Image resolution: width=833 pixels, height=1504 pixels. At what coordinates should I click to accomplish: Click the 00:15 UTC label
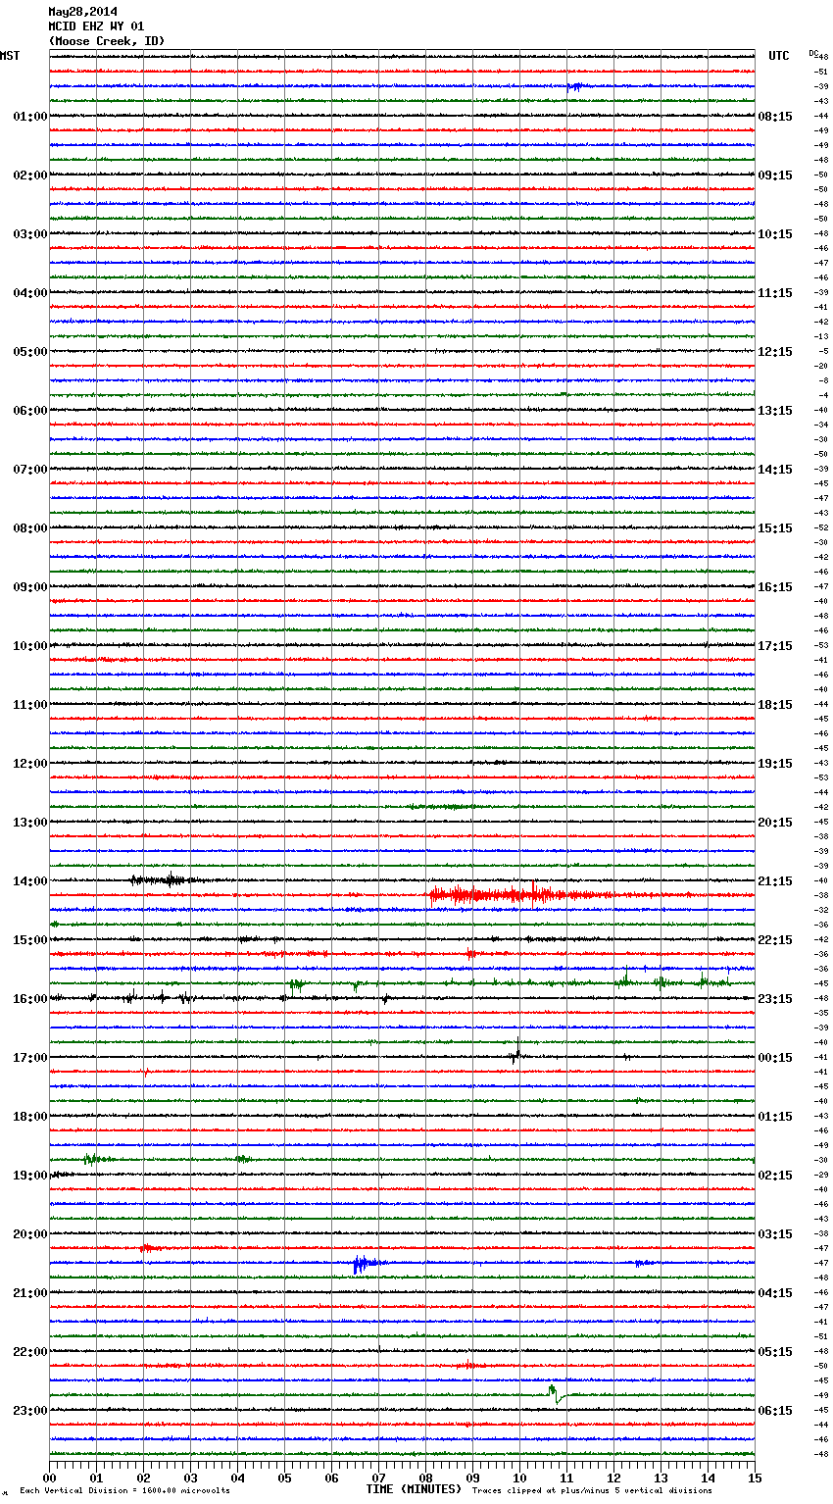pyautogui.click(x=775, y=1058)
